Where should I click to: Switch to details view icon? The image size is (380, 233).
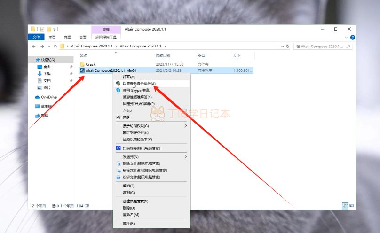coord(345,206)
